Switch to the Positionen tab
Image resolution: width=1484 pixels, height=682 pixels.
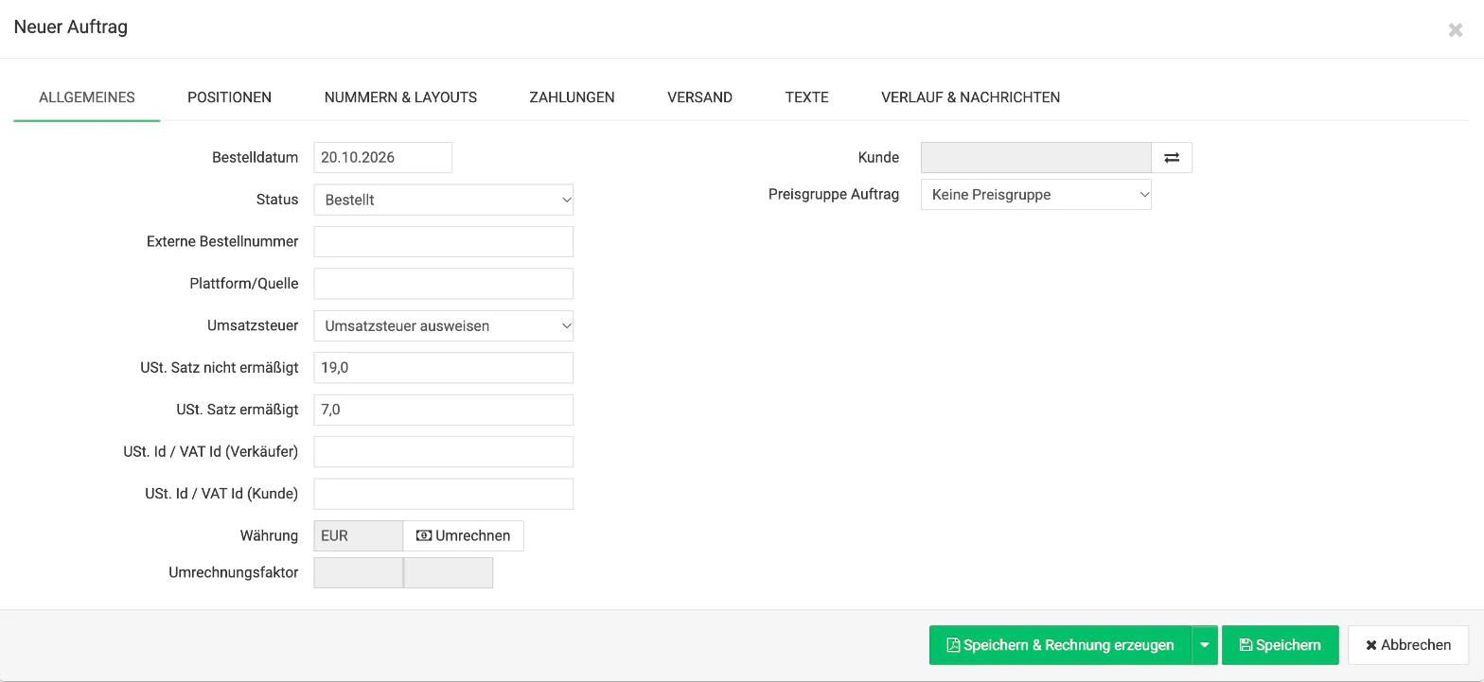[x=229, y=97]
